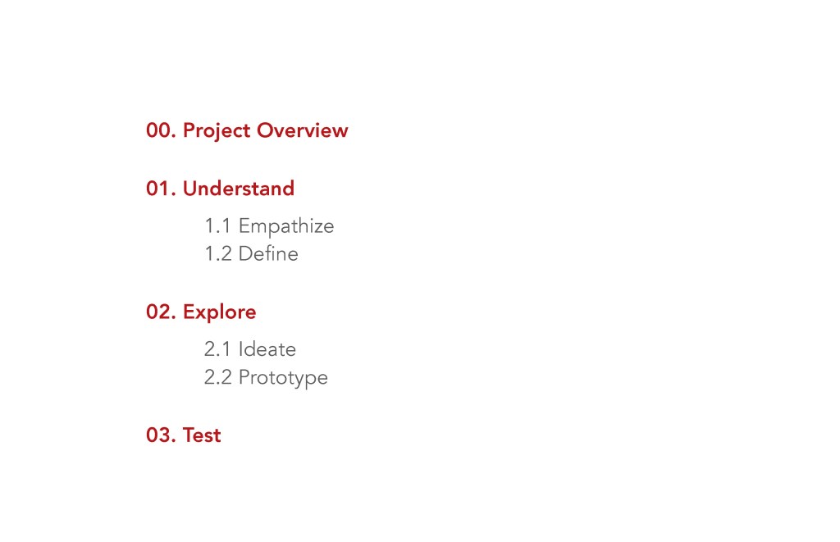Select the full "1.2 Define" contents entry
This screenshot has height=542, width=840.
(251, 254)
